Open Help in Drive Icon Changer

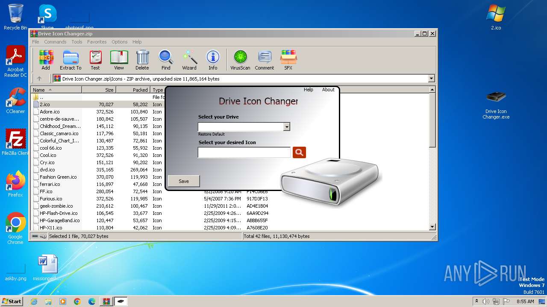[x=308, y=90]
